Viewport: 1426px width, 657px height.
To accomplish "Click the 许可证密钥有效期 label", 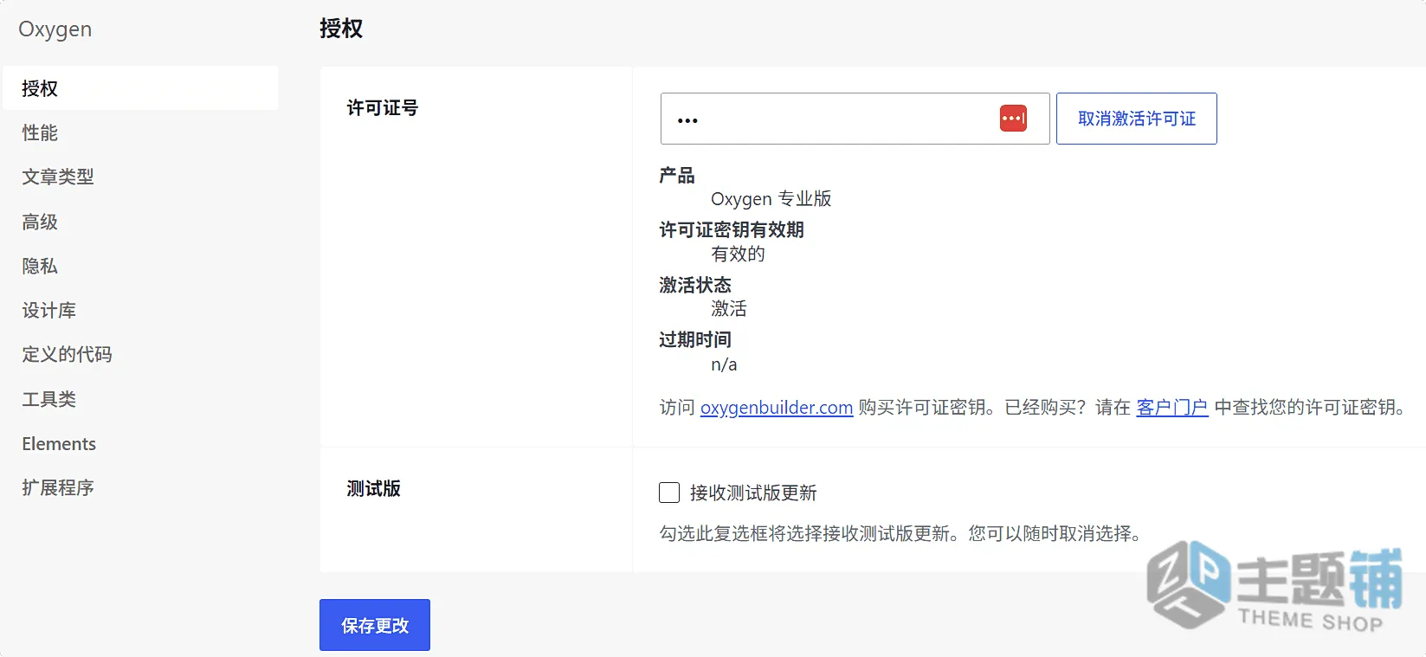I will (732, 229).
